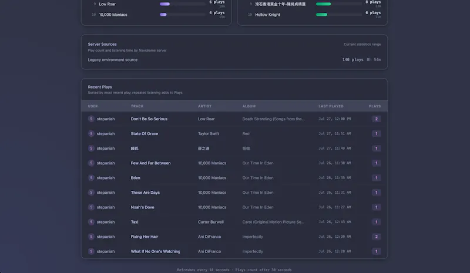
Task: Click the user avatar in the Eden track row
Action: (91, 178)
